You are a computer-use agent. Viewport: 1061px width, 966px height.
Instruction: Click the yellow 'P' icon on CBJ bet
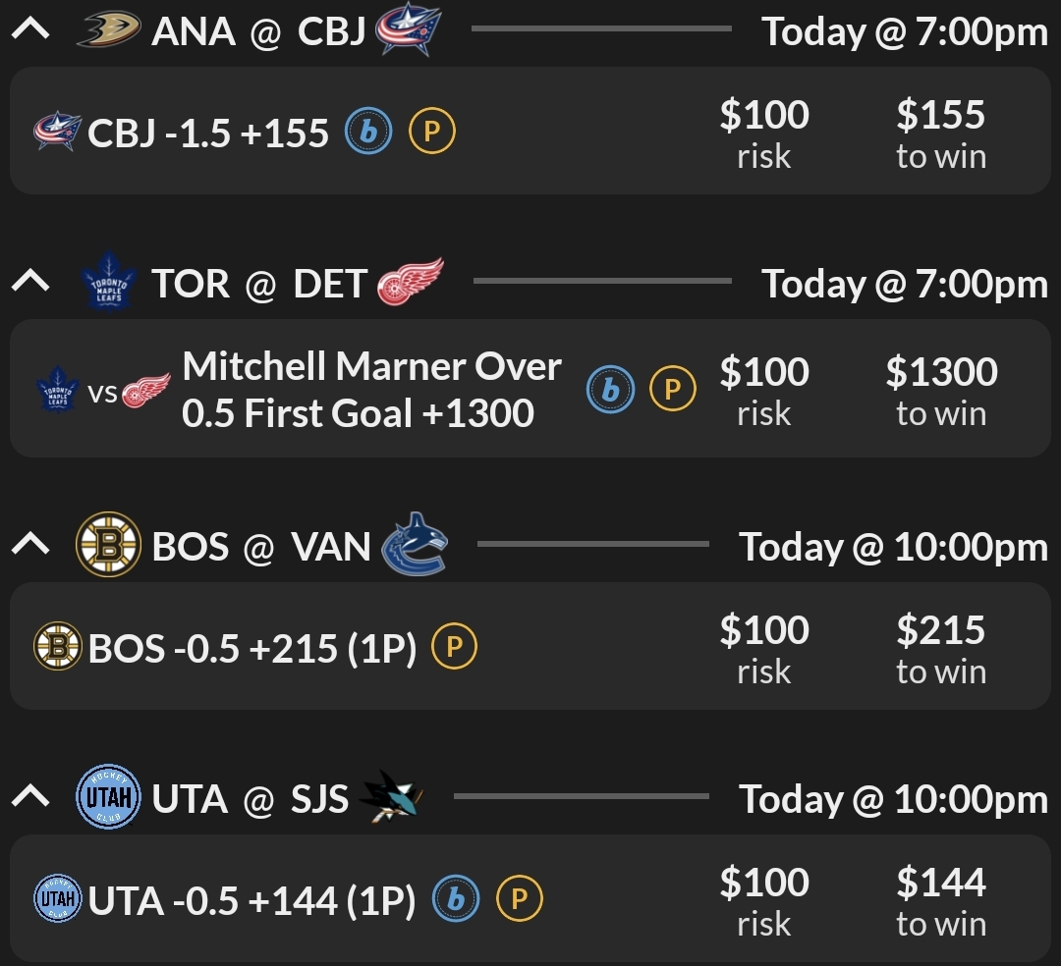click(x=432, y=133)
